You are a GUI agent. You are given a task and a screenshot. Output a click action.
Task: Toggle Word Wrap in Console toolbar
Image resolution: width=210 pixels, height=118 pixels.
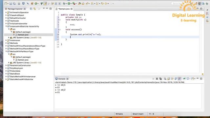coord(172,79)
